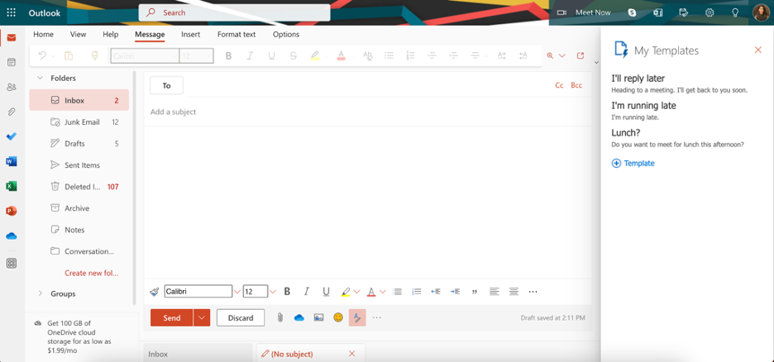The image size is (774, 362).
Task: Switch to the Insert ribbon tab
Action: pyautogui.click(x=190, y=35)
